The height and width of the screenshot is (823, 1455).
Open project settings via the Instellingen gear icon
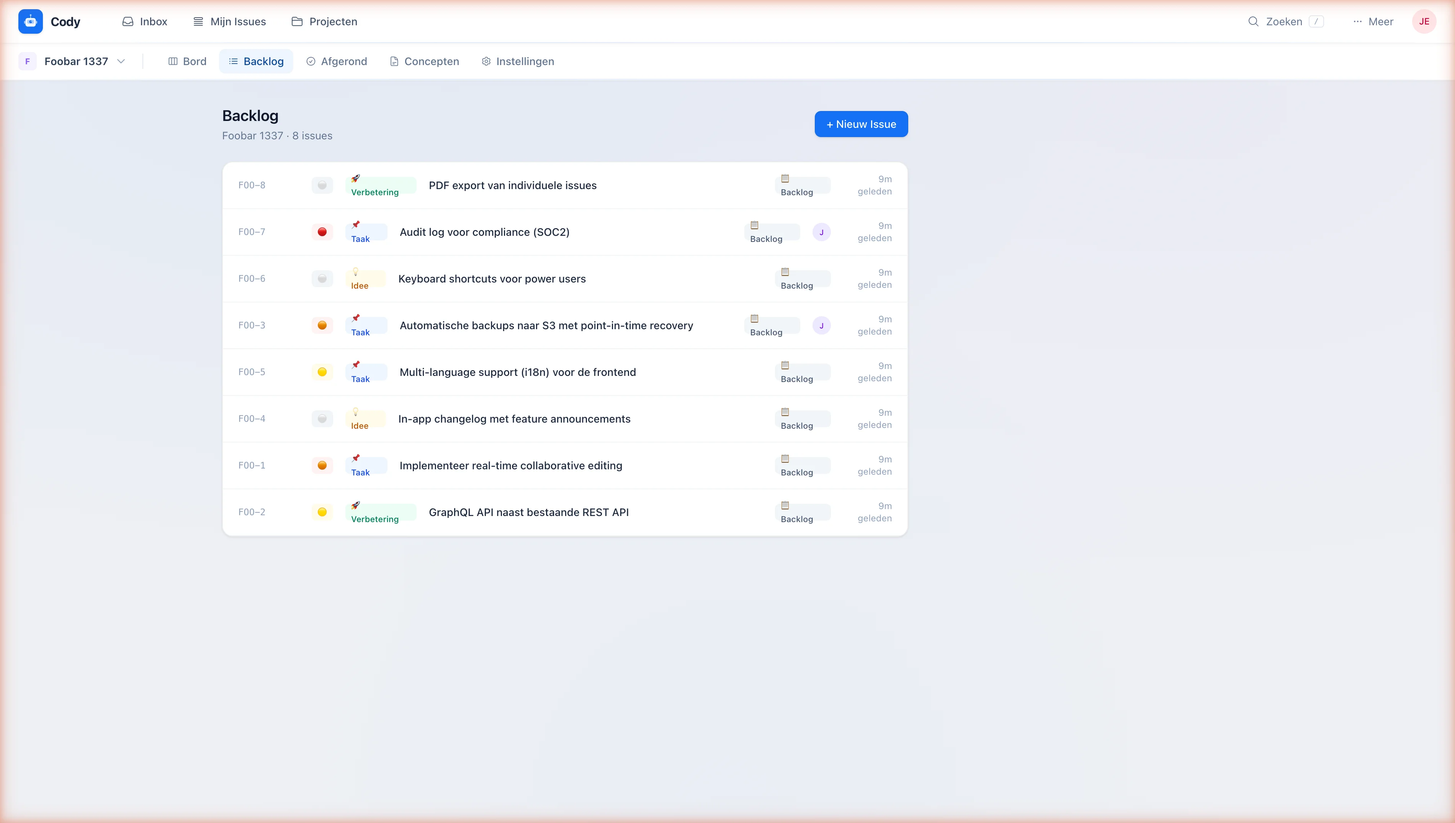pyautogui.click(x=486, y=61)
